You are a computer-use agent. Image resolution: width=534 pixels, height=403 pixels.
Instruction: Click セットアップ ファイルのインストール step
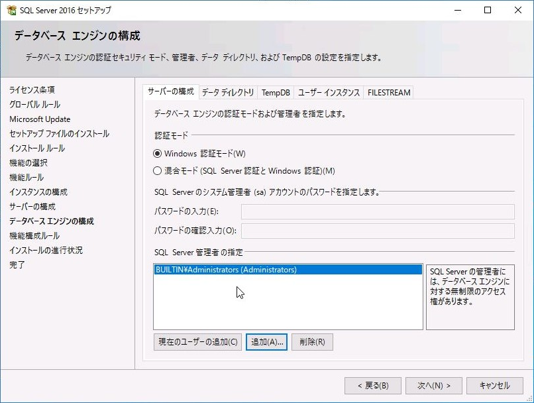[59, 134]
